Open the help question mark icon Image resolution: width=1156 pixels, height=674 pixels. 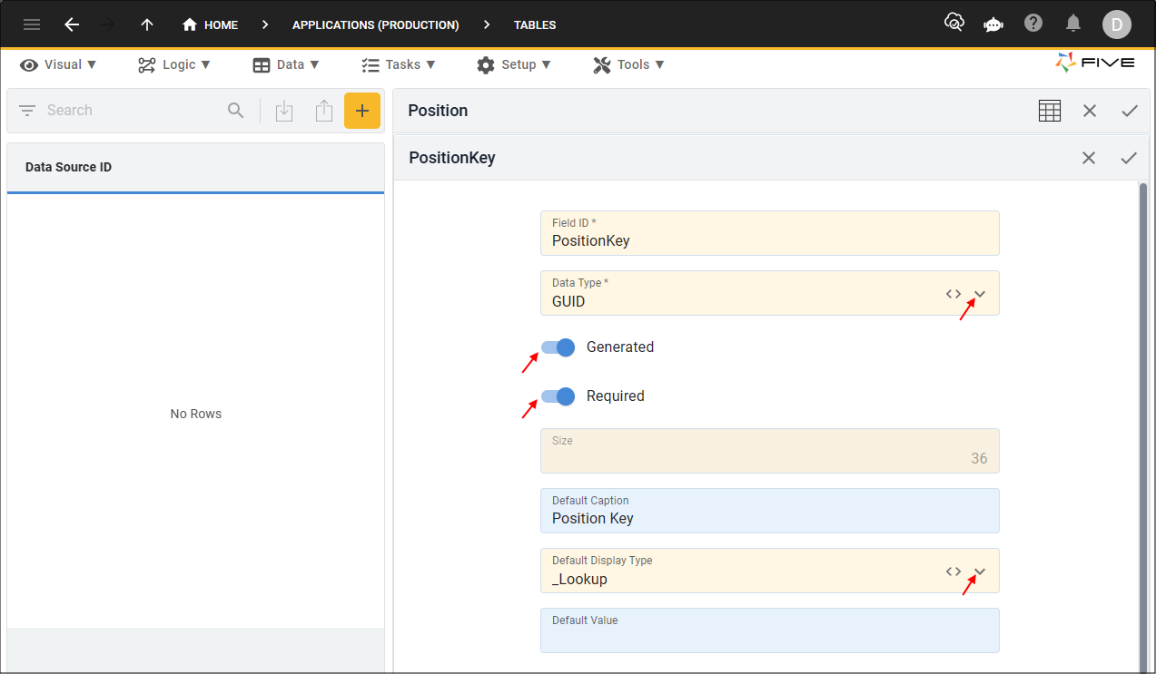pos(1033,24)
